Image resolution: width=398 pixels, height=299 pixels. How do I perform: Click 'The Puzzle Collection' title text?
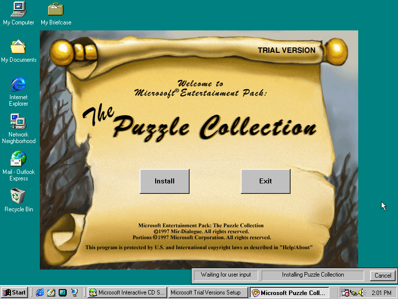tap(199, 123)
